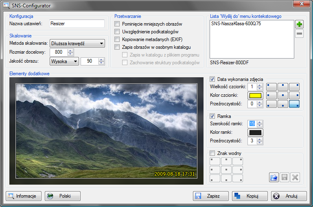Image resolution: width=313 pixels, height=207 pixels.
Task: Uncheck Data wykonania zdjęcia checkbox
Action: [x=212, y=79]
